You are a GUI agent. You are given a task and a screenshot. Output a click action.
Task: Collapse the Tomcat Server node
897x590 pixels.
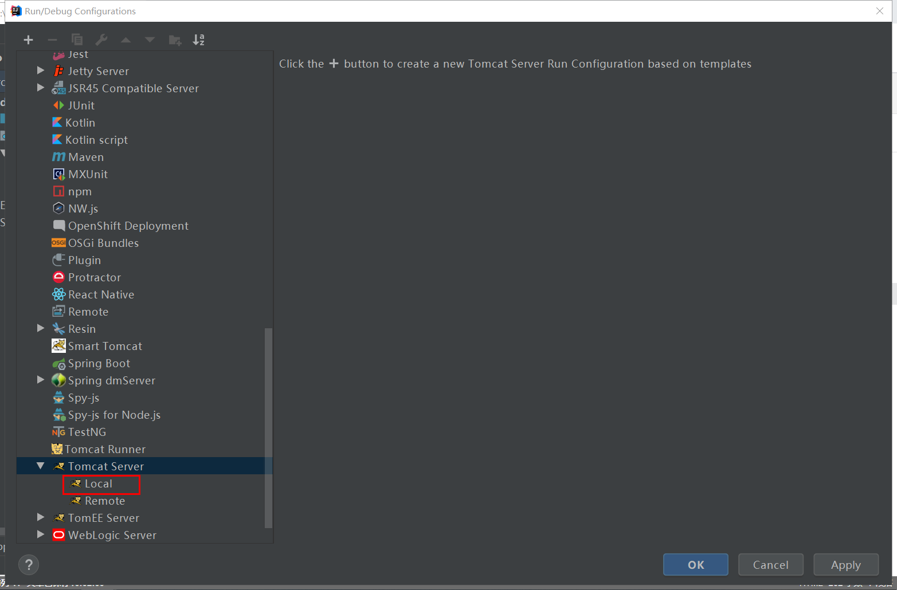point(41,466)
